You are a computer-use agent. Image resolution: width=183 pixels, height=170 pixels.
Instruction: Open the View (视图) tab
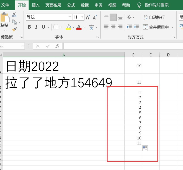[x=112, y=5]
